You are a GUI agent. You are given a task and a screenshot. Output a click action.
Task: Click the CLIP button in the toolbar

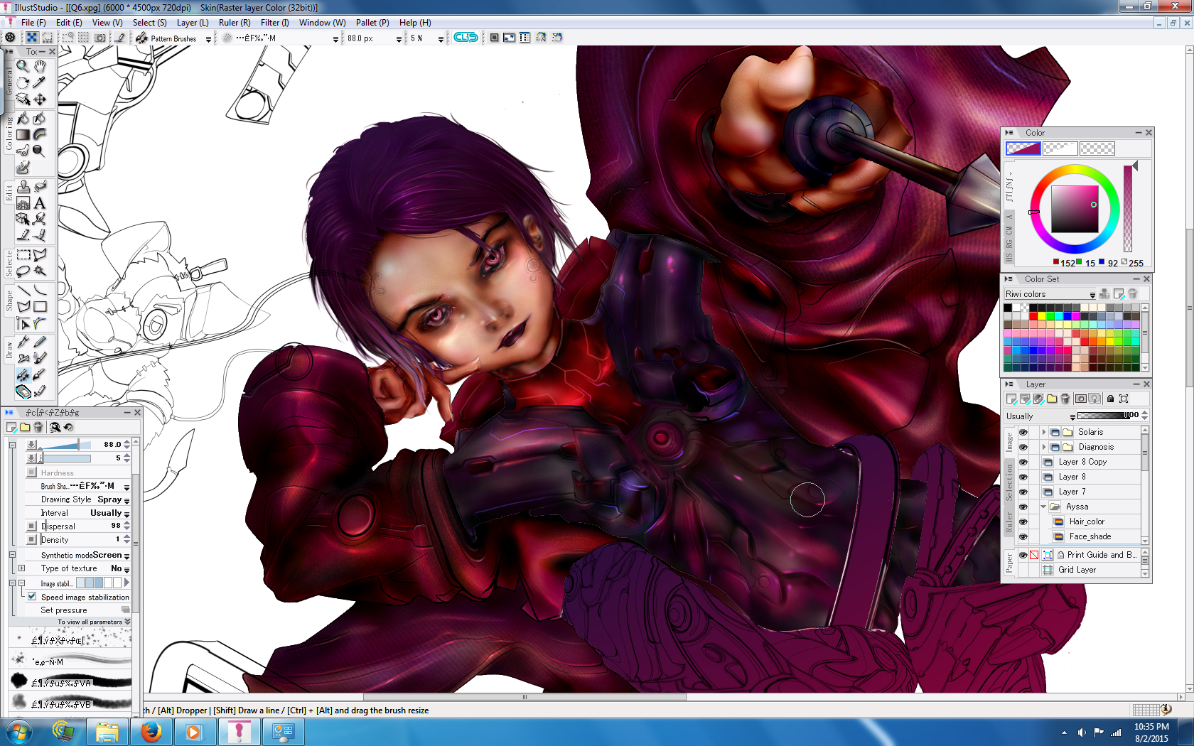coord(466,38)
